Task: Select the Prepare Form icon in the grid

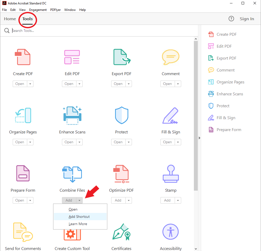Action: pos(23,173)
